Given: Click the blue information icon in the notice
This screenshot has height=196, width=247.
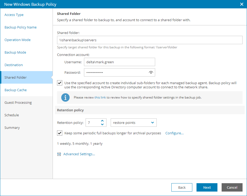Looking at the screenshot, I should coord(65,97).
